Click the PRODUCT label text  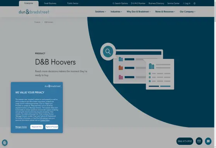pyautogui.click(x=40, y=53)
